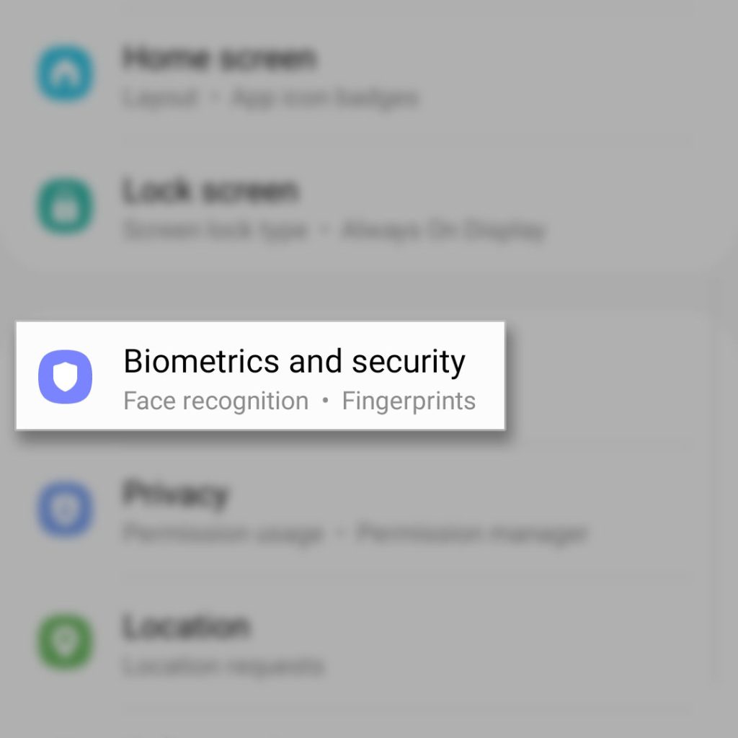Select Location requests under Location

pos(223,667)
